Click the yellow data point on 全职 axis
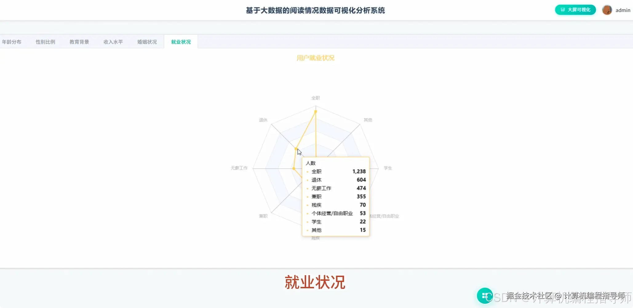 315,112
